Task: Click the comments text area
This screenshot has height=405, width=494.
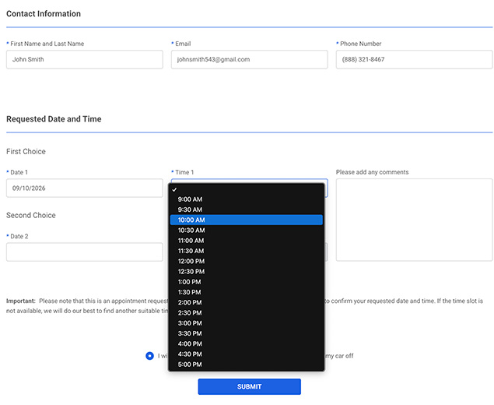Action: (x=414, y=220)
